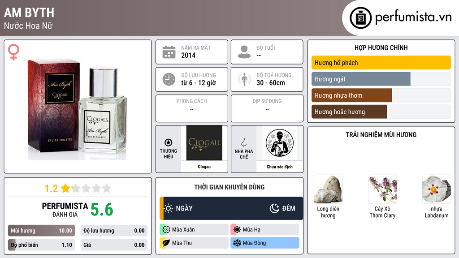Click the Thời gian khuyên dùng heading
Screen dimensions: 459x258
[x=229, y=187]
